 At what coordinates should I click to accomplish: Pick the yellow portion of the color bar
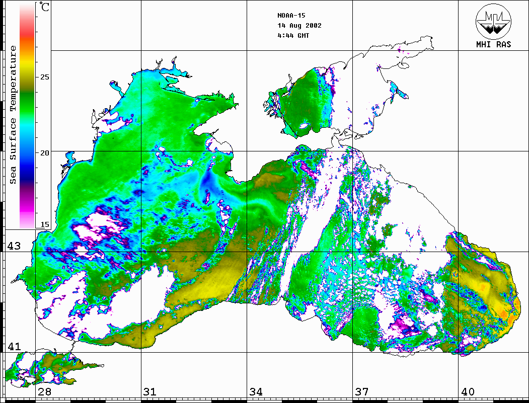[x=27, y=64]
